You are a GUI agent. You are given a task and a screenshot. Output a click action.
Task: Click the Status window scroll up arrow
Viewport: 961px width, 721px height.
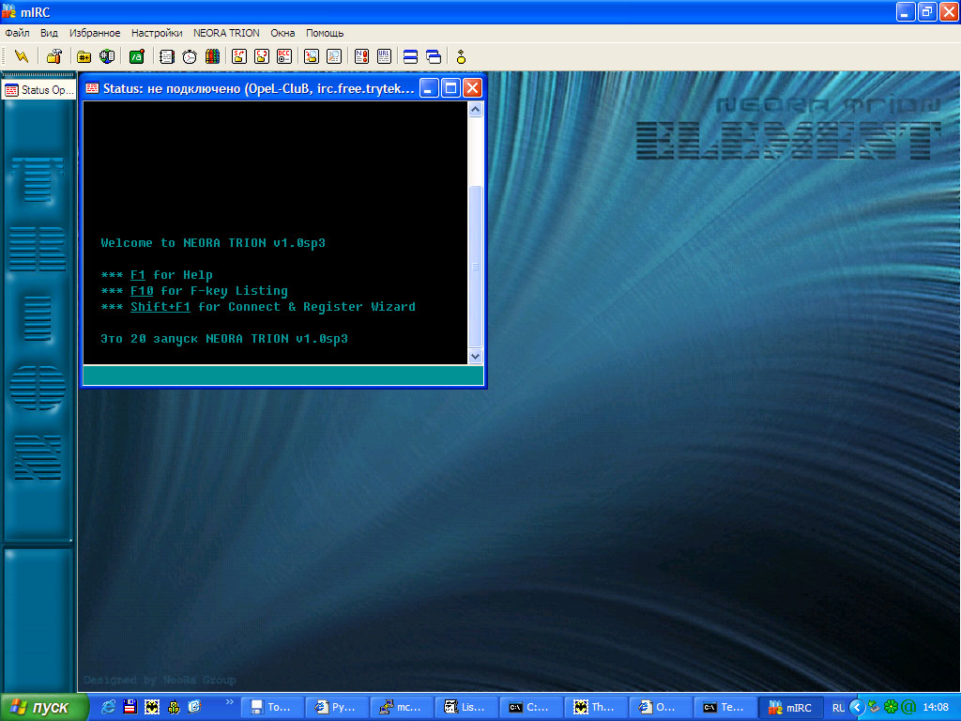tap(476, 110)
